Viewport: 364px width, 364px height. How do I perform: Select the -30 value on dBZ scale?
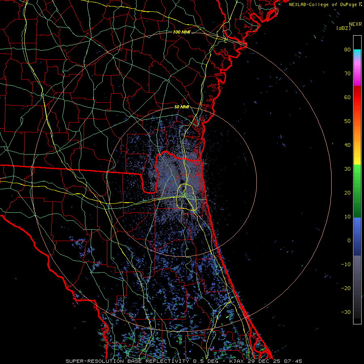346,312
